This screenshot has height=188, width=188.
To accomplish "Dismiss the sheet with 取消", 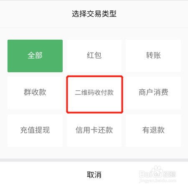I will [94, 175].
